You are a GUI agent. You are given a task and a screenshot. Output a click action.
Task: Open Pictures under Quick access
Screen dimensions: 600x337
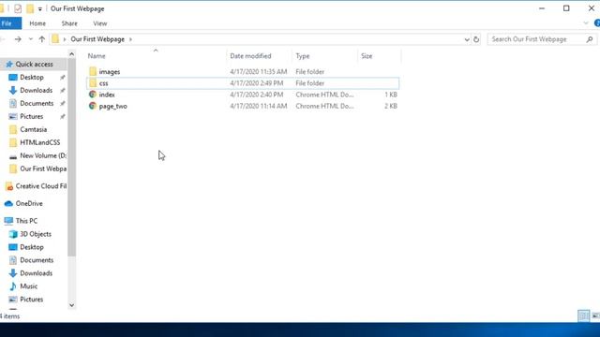(x=31, y=116)
